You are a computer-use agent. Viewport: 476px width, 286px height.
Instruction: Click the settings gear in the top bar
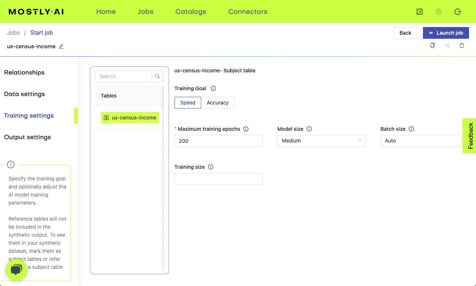(x=438, y=11)
